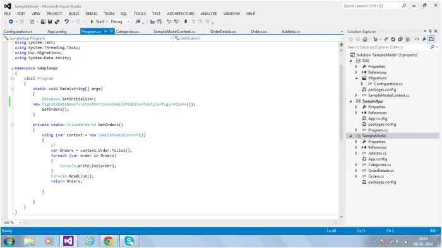442x248 pixels.
Task: Click the Find in Files toolbar icon
Action: pyautogui.click(x=138, y=21)
